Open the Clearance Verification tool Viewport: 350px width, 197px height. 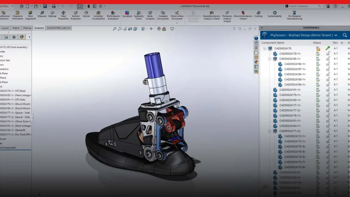(x=17, y=15)
